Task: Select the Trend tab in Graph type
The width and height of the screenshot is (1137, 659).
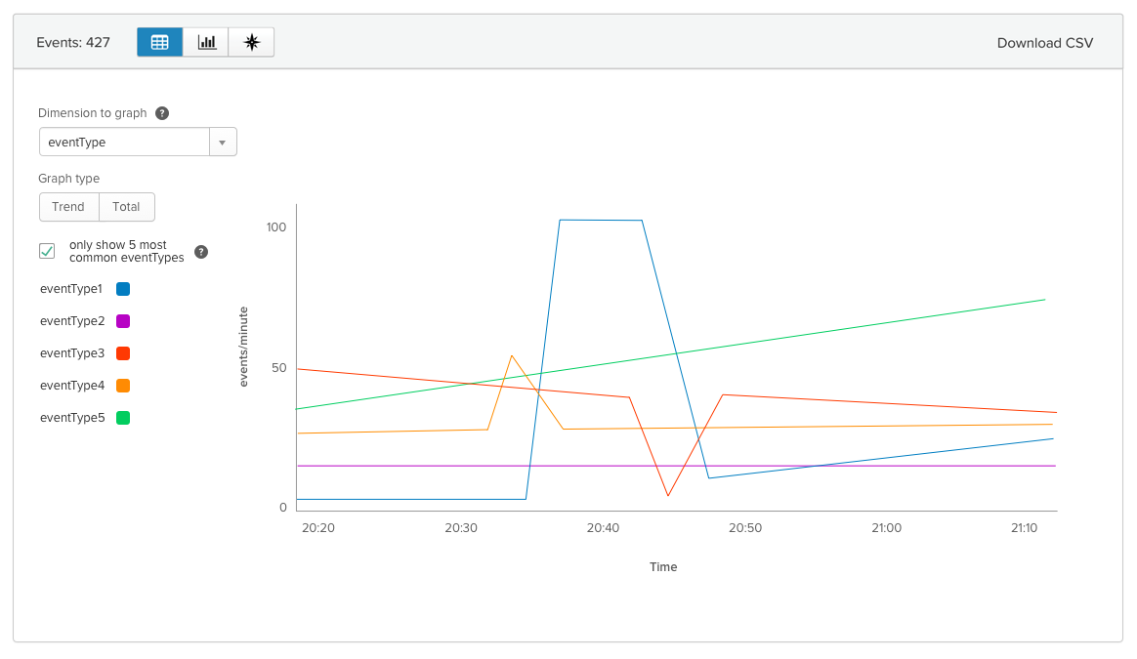Action: pyautogui.click(x=68, y=207)
